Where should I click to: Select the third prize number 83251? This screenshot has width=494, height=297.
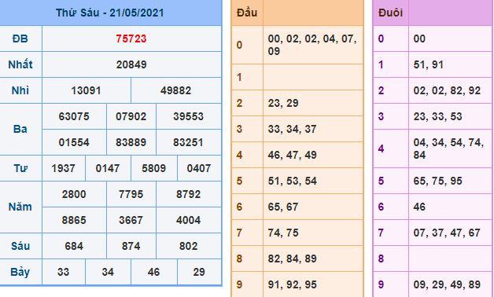coord(188,142)
